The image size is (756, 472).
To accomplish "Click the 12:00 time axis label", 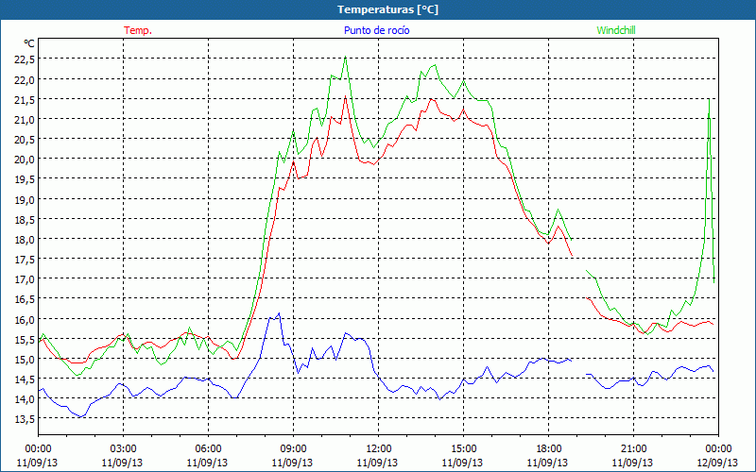I will (379, 449).
